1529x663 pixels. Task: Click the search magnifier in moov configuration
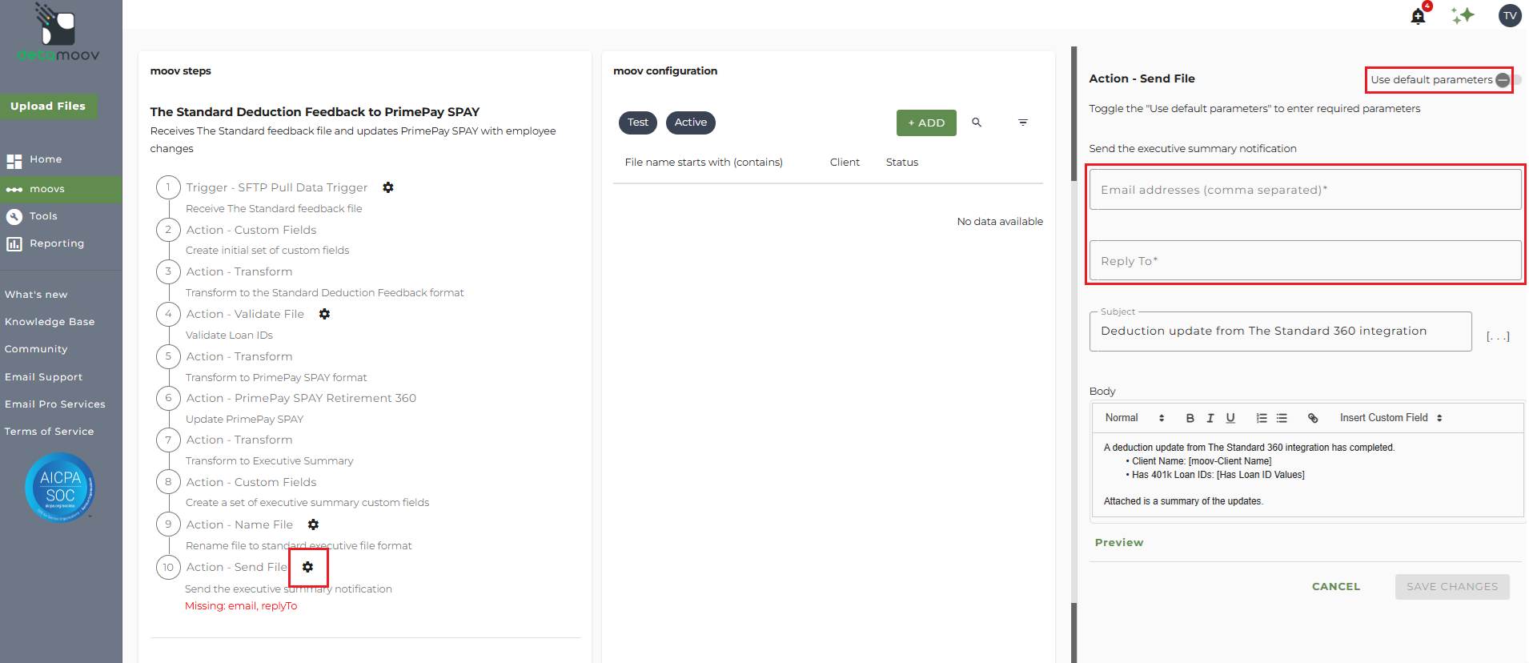pos(977,123)
